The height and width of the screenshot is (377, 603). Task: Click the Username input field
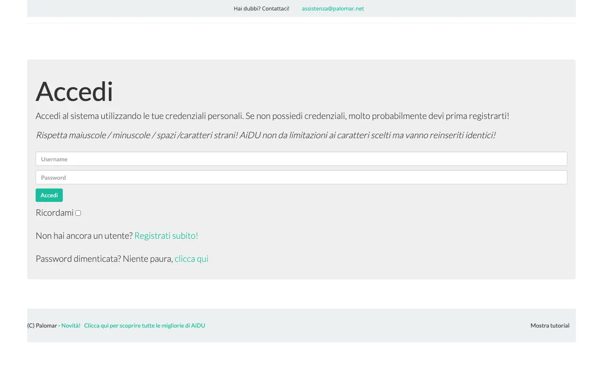(x=301, y=159)
